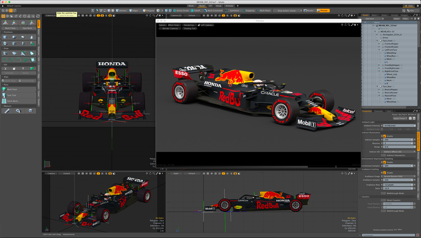Screen dimensions: 421x238
Task: Open the Default Layouts menu
Action: [14, 6]
